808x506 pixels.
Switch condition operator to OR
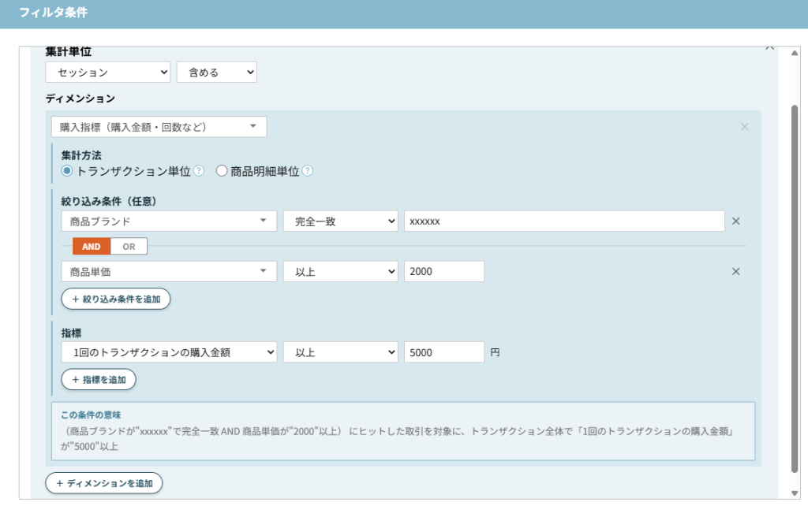point(129,247)
